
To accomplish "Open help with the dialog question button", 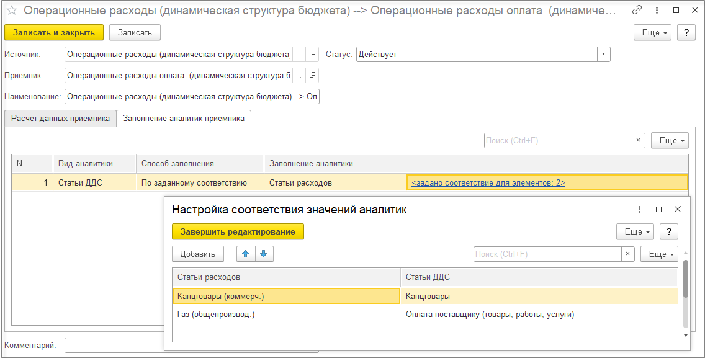I will [x=668, y=232].
